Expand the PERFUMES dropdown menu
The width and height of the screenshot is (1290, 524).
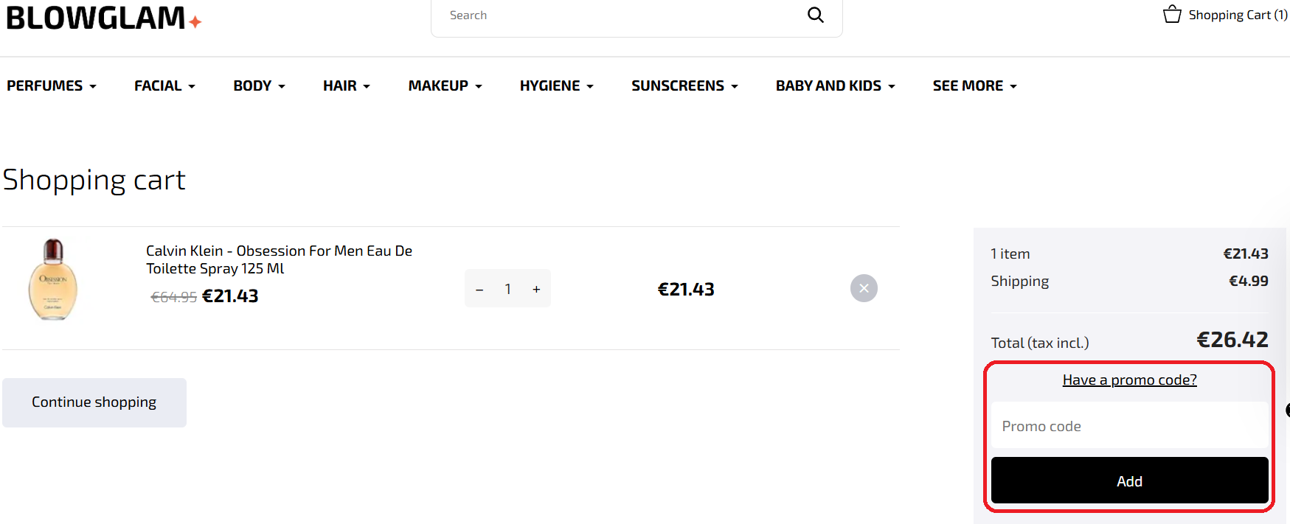[x=52, y=85]
